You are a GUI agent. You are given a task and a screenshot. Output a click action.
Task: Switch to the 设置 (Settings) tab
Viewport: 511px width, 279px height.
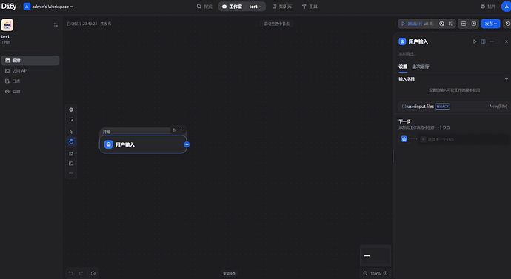click(x=403, y=67)
